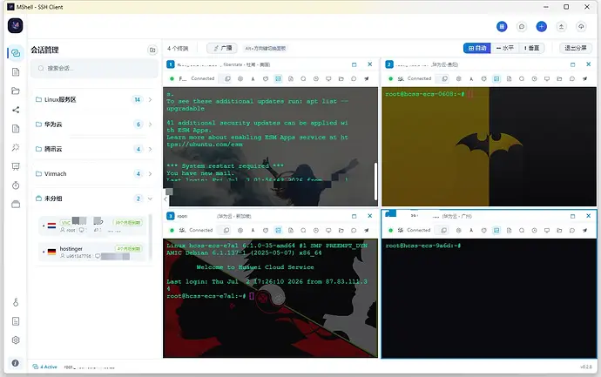Activate pane 3 via its number badge

(171, 216)
